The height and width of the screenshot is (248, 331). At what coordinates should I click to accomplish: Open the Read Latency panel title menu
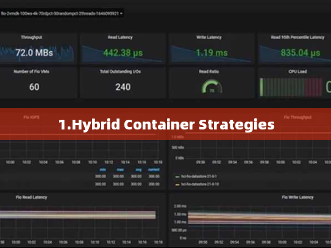pyautogui.click(x=120, y=37)
